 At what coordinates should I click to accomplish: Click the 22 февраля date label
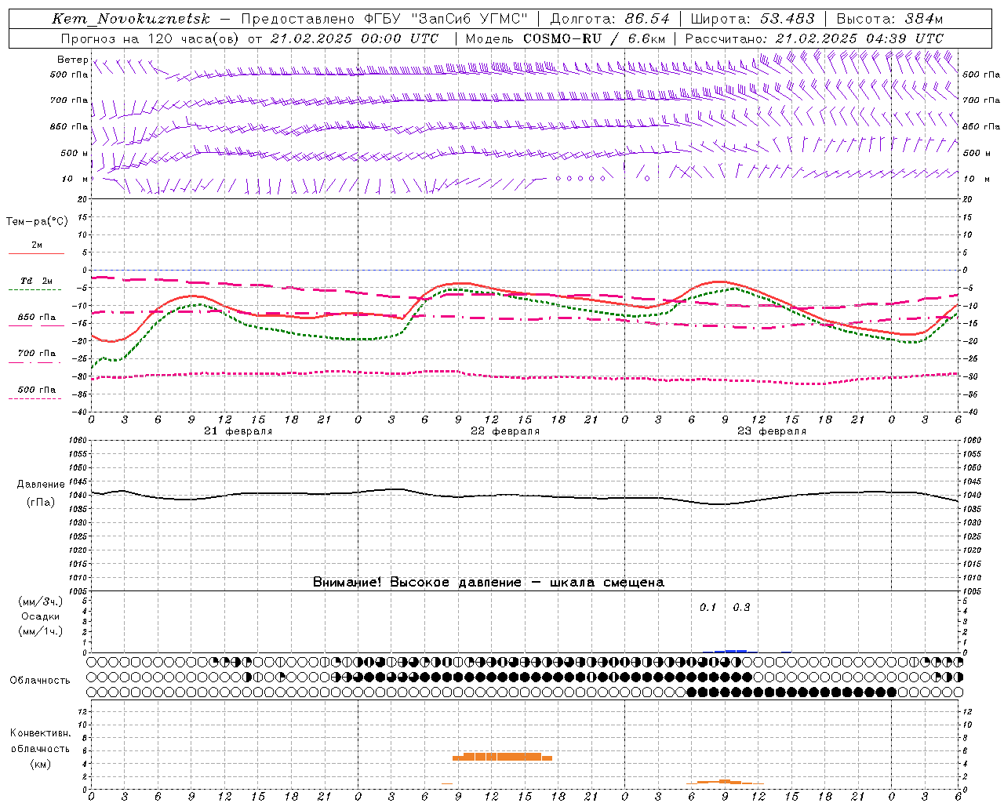click(505, 431)
